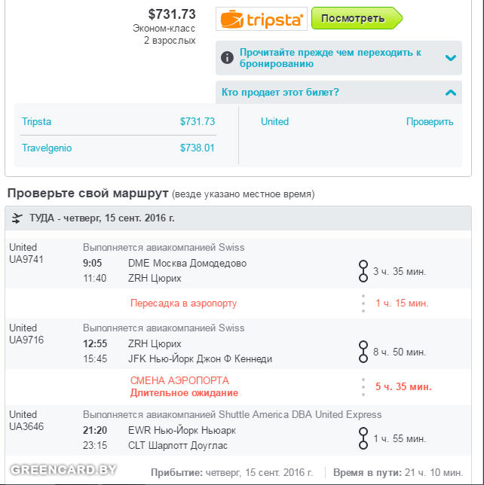The image size is (484, 485).
Task: Collapse the 'Кто продает этот билет?' section
Action: click(x=451, y=93)
